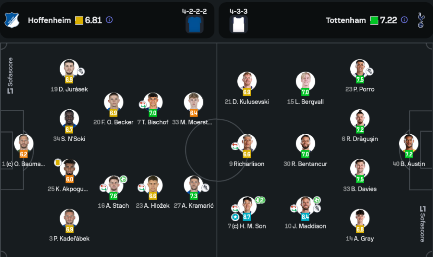
Task: Click the Hoffenheim club crest
Action: coord(10,20)
